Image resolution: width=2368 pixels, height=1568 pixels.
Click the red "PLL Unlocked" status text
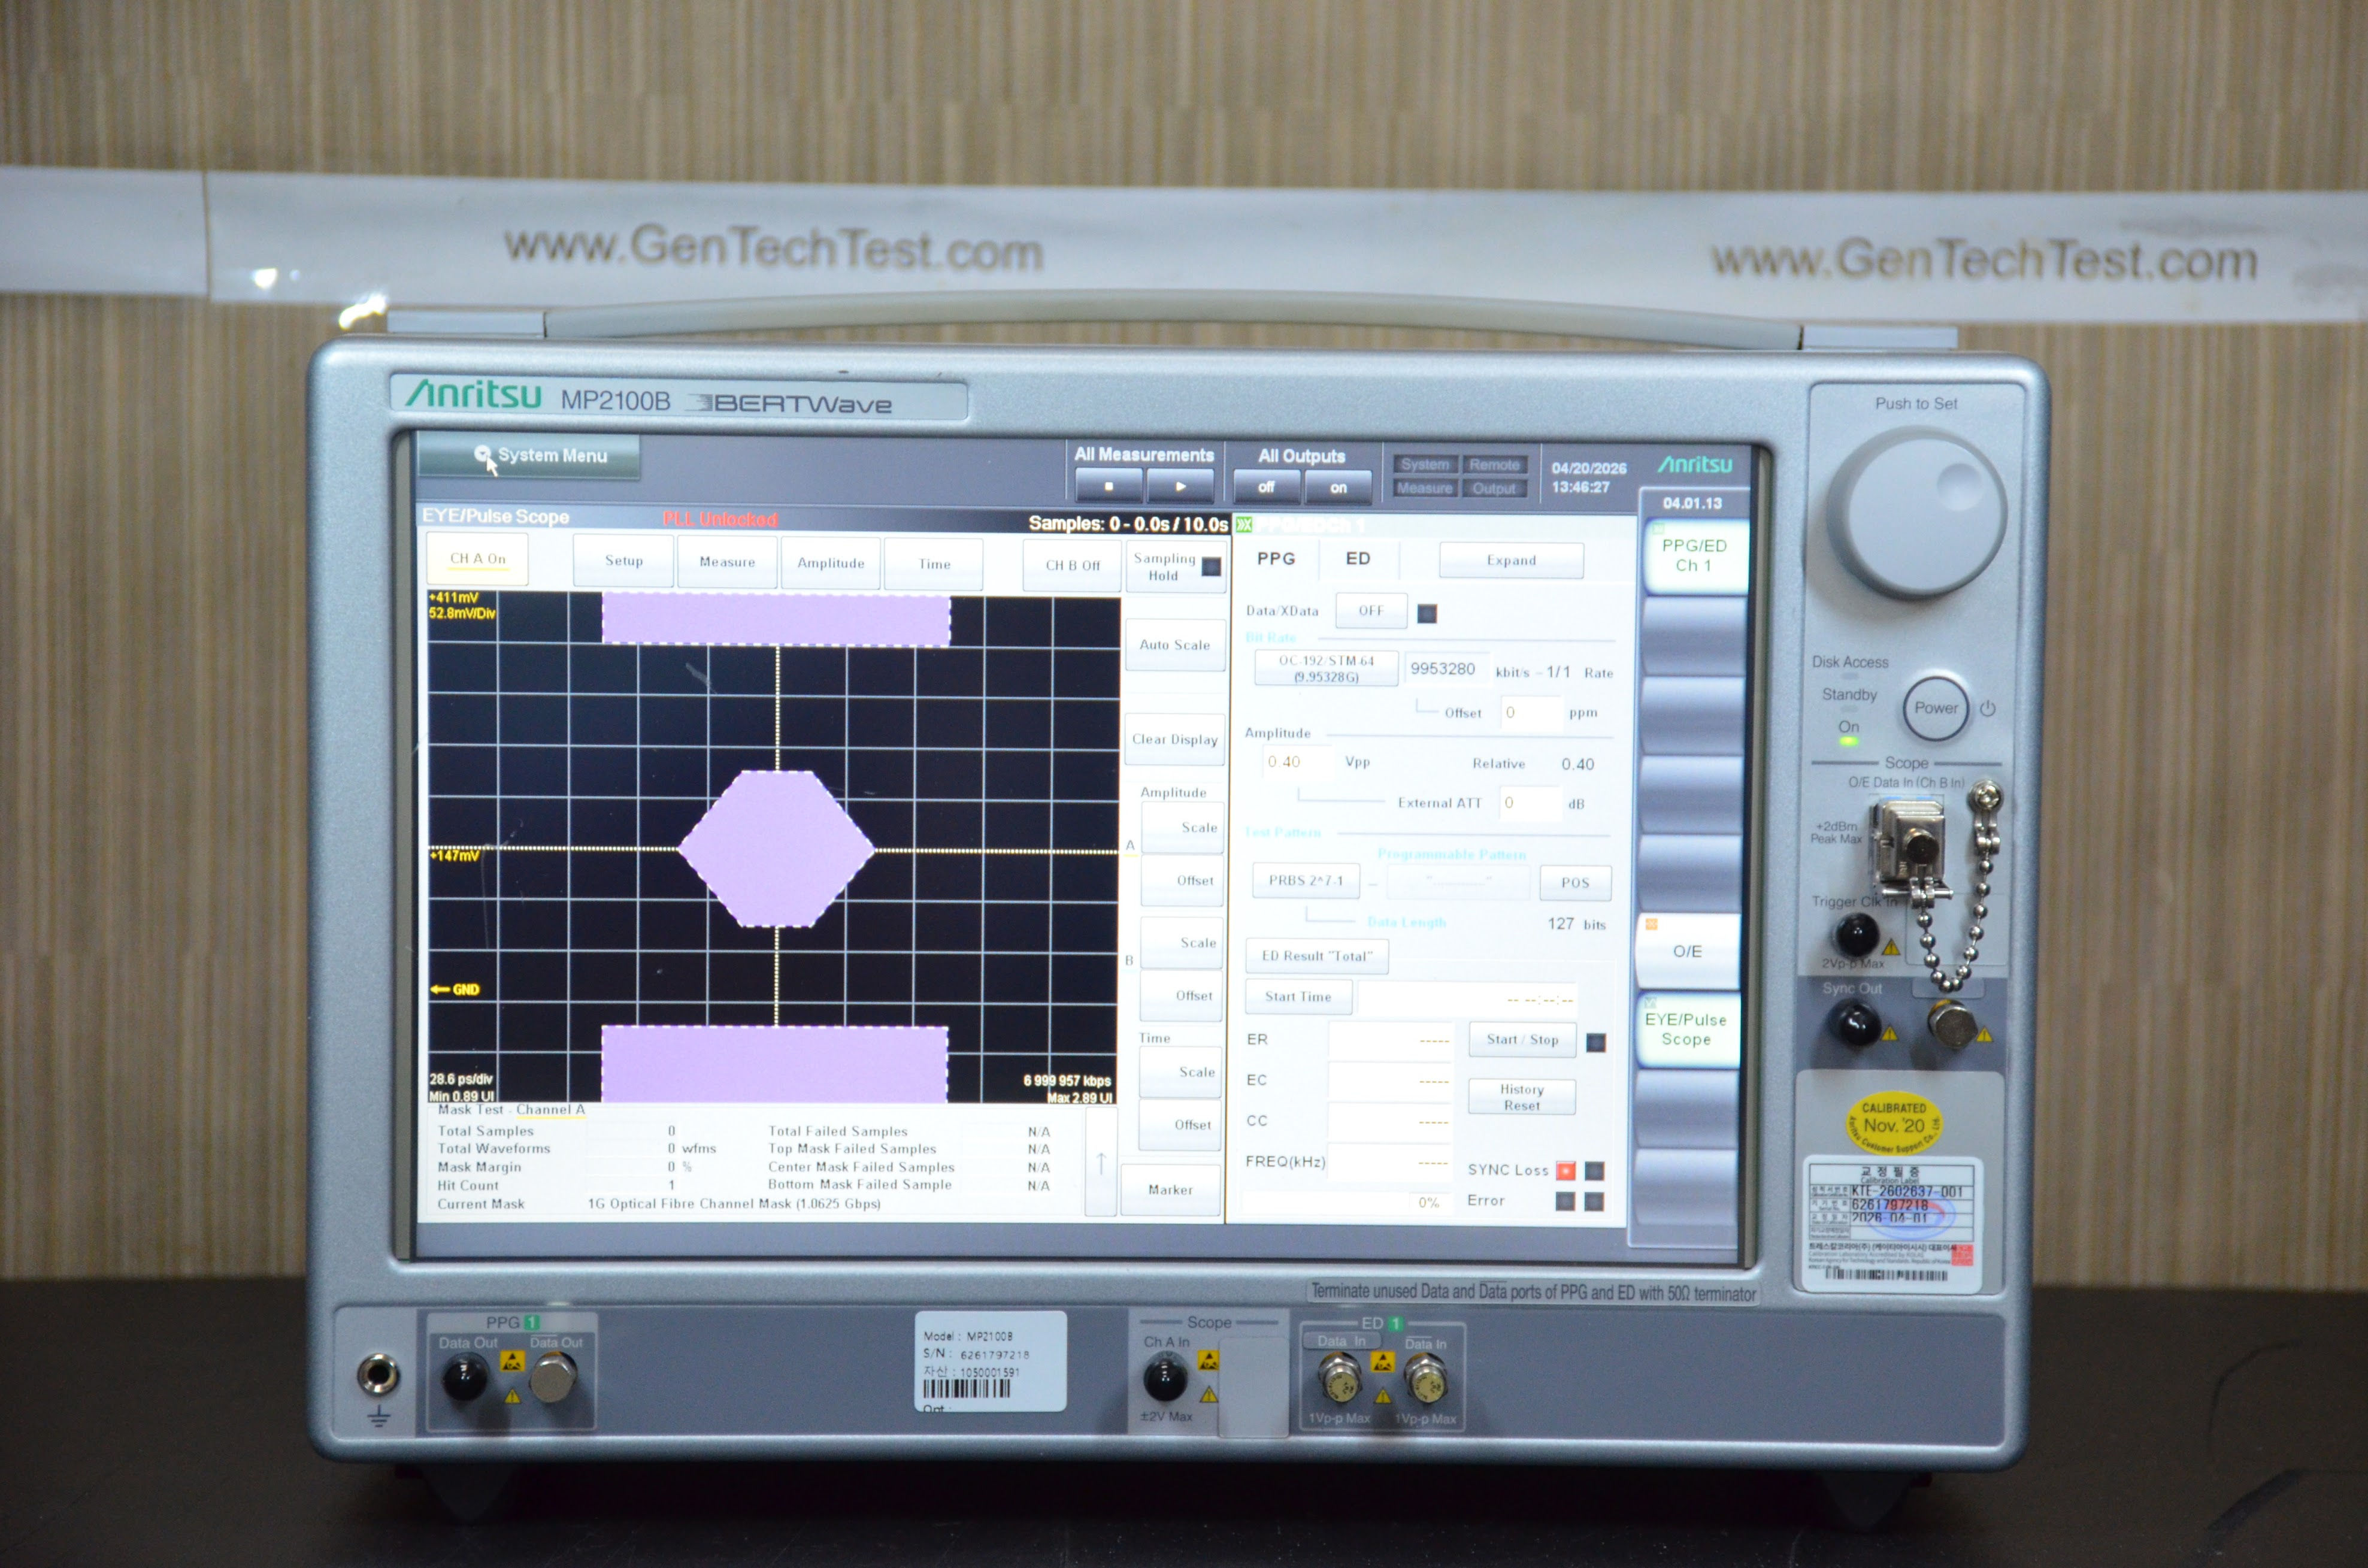(719, 519)
